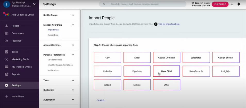Viewport: 246px width, 108px height.
Task: Click Ilya Mandryk account name
Action: tap(18, 3)
